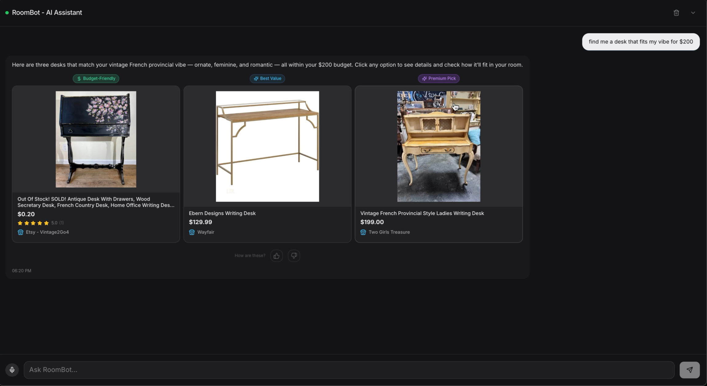
Task: Select the Budget-Friendly badge
Action: coord(96,78)
